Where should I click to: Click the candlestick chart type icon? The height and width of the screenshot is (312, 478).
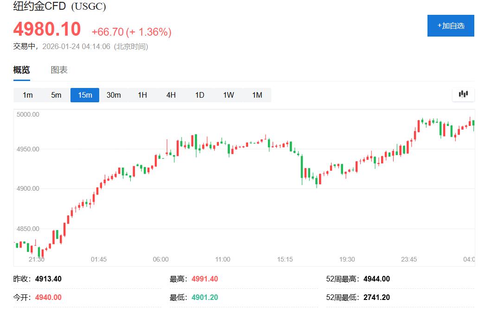(x=463, y=94)
